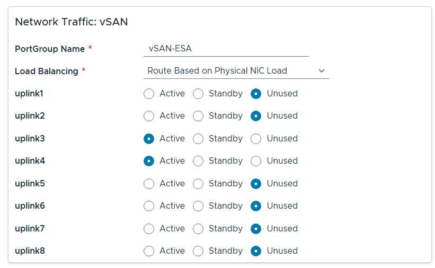The width and height of the screenshot is (435, 268).
Task: Set uplink1 to Standby
Action: [x=198, y=94]
